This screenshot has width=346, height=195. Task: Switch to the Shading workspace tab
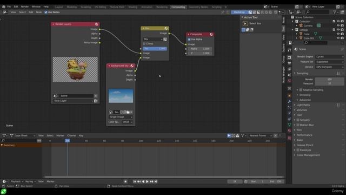(132, 7)
